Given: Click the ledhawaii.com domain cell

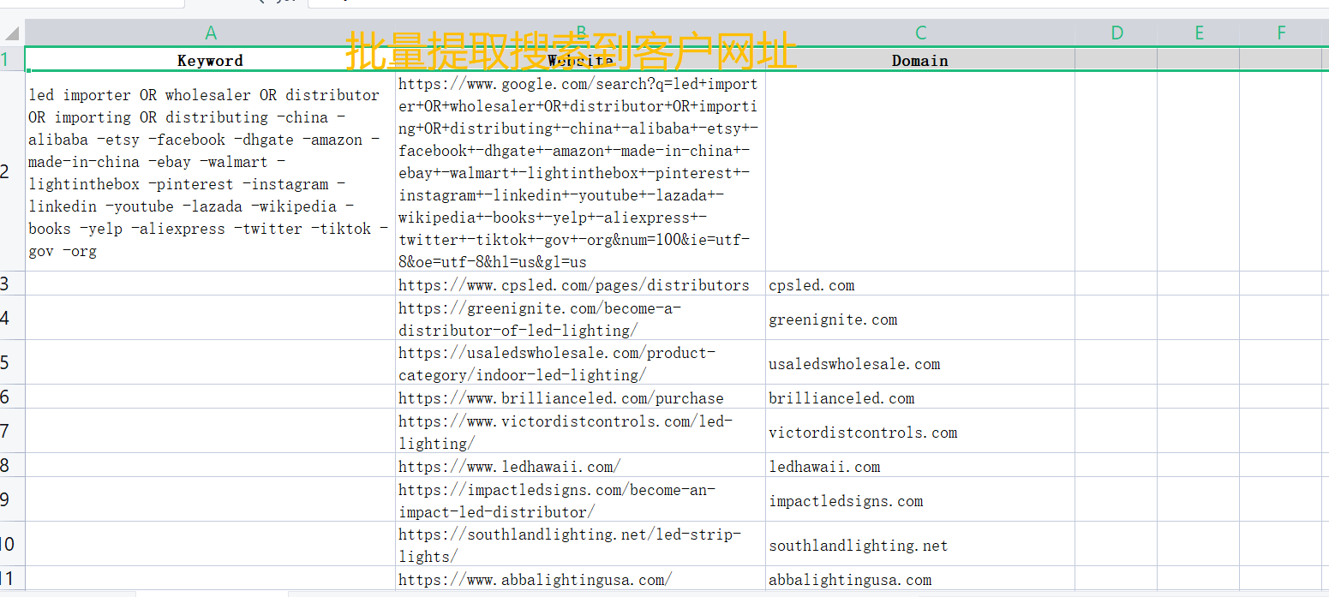Looking at the screenshot, I should tap(920, 465).
